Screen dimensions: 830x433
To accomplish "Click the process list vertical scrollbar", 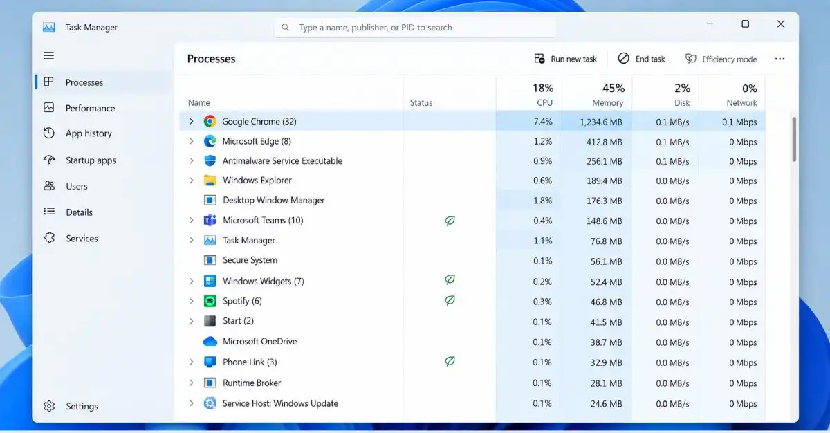I will 794,139.
